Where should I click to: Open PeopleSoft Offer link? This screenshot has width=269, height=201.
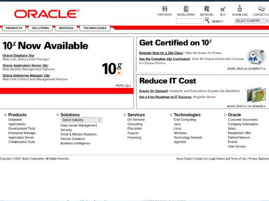[x=239, y=133]
